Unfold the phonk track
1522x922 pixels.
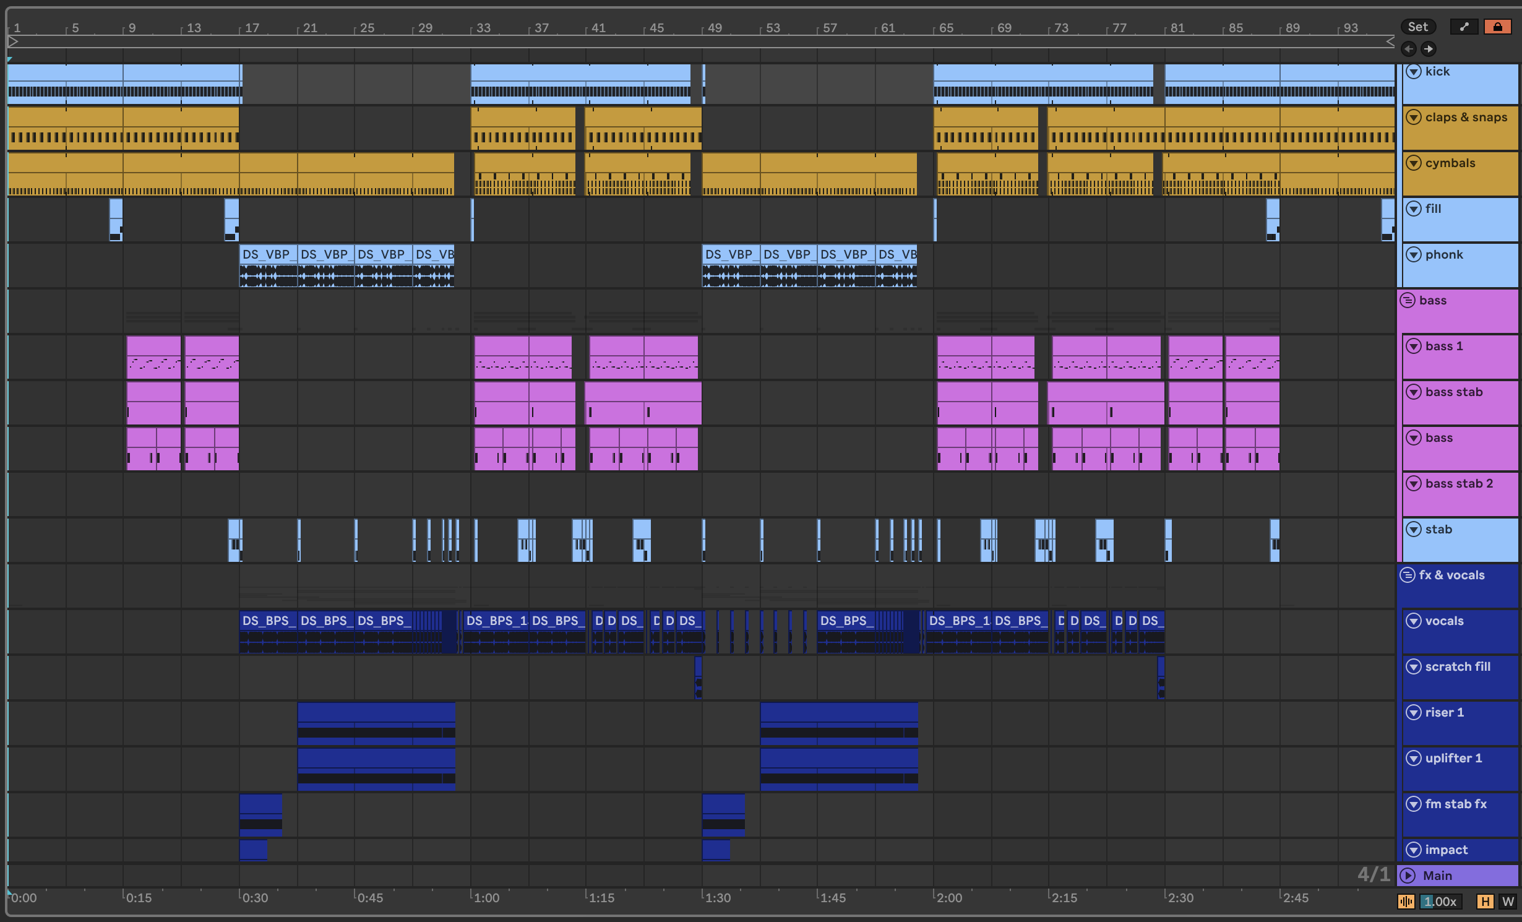tap(1414, 254)
